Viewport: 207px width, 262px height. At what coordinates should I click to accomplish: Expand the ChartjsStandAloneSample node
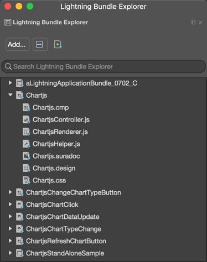pyautogui.click(x=11, y=253)
